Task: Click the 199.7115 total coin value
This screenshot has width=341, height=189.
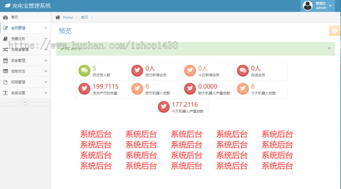Action: tap(105, 87)
